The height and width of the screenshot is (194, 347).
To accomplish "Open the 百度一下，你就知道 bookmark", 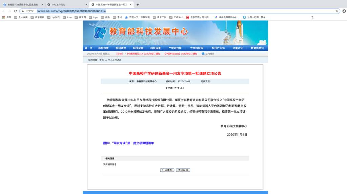I will click(138, 17).
